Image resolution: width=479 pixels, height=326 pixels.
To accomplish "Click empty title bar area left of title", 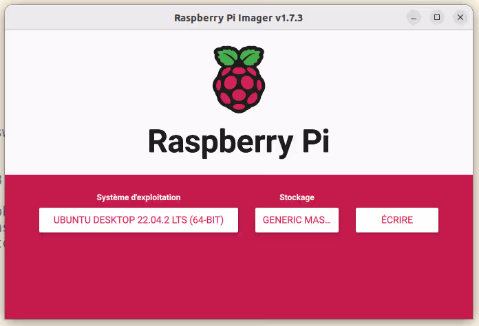I will pos(83,18).
